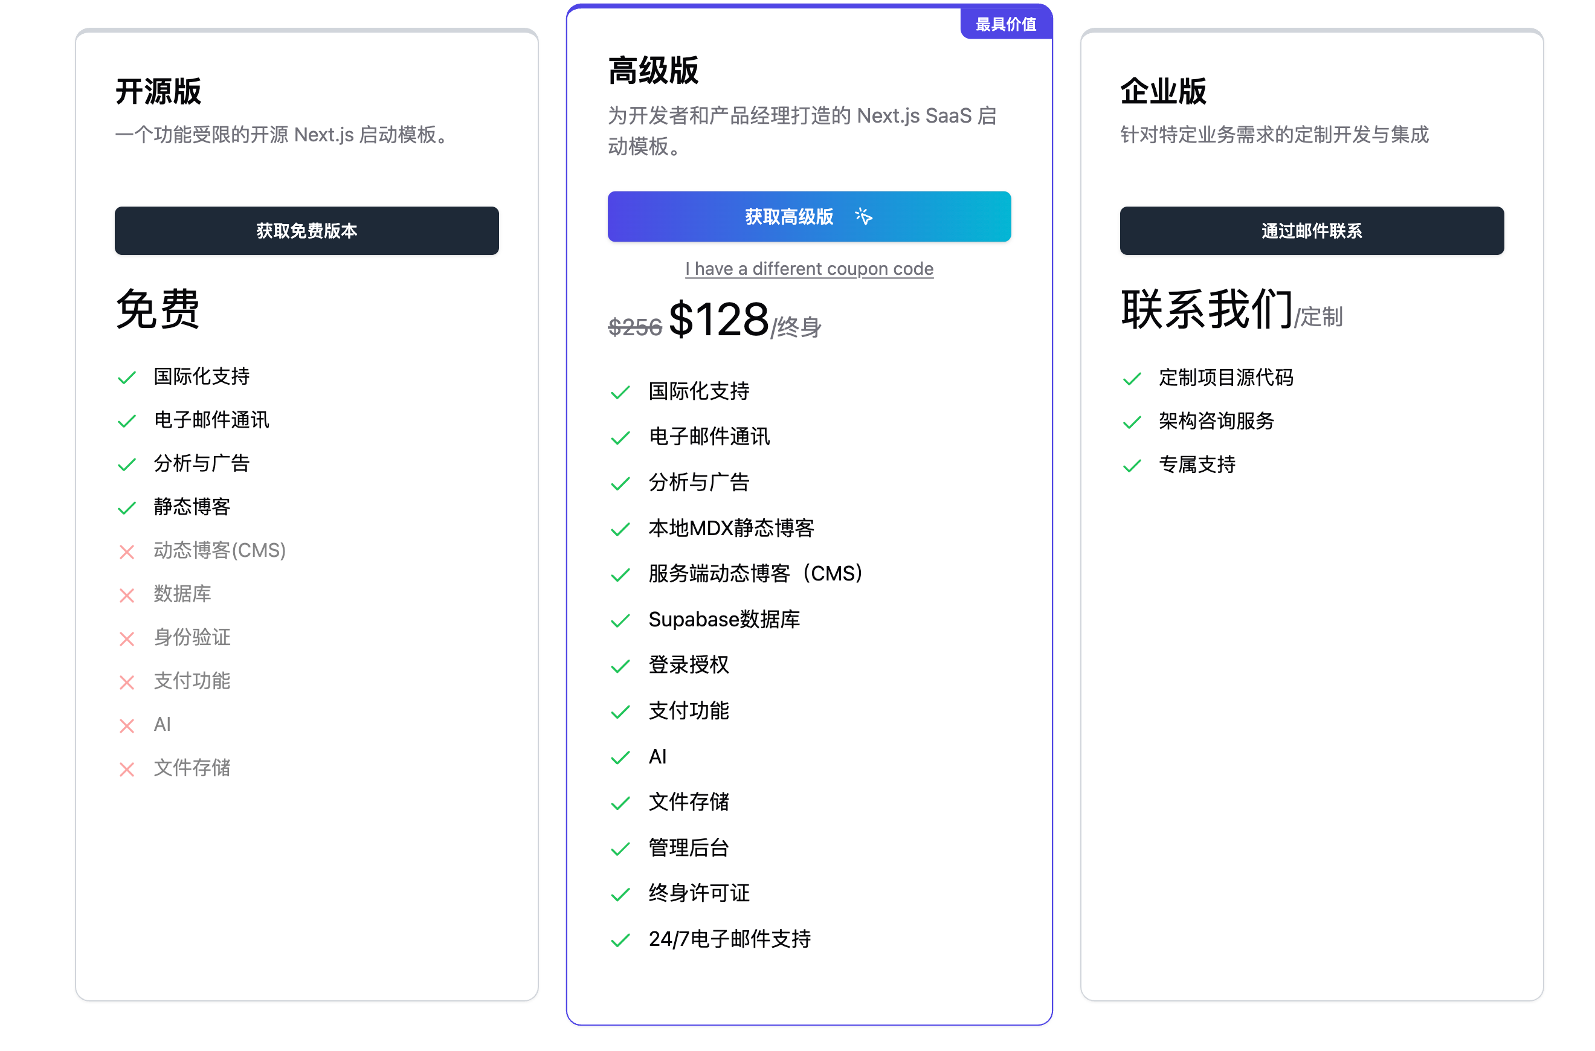The width and height of the screenshot is (1595, 1051).
Task: Click the 通过邮件联系 button
Action: pyautogui.click(x=1312, y=231)
